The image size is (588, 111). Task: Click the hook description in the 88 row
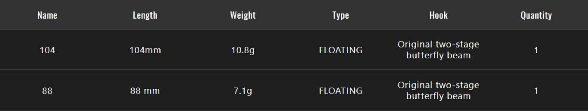coord(438,90)
